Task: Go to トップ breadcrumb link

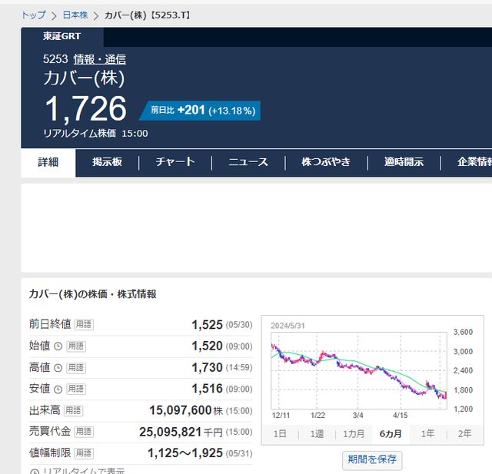Action: click(34, 15)
